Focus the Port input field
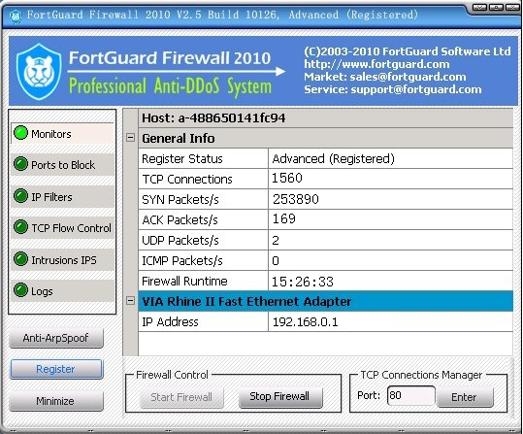The image size is (523, 434). click(x=411, y=395)
